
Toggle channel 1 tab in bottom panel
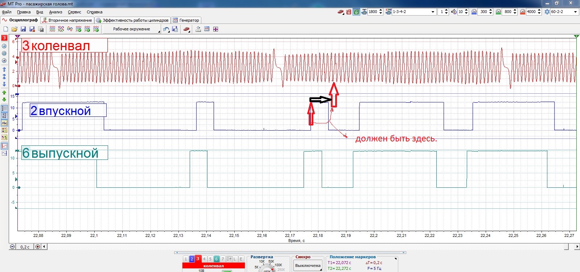pyautogui.click(x=186, y=259)
